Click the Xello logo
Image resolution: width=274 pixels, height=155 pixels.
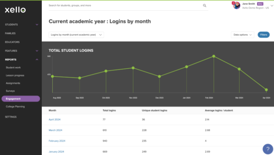[x=15, y=10]
